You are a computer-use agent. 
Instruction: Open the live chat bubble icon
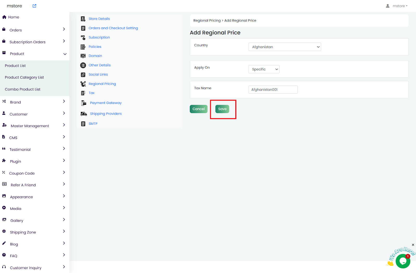(x=403, y=261)
